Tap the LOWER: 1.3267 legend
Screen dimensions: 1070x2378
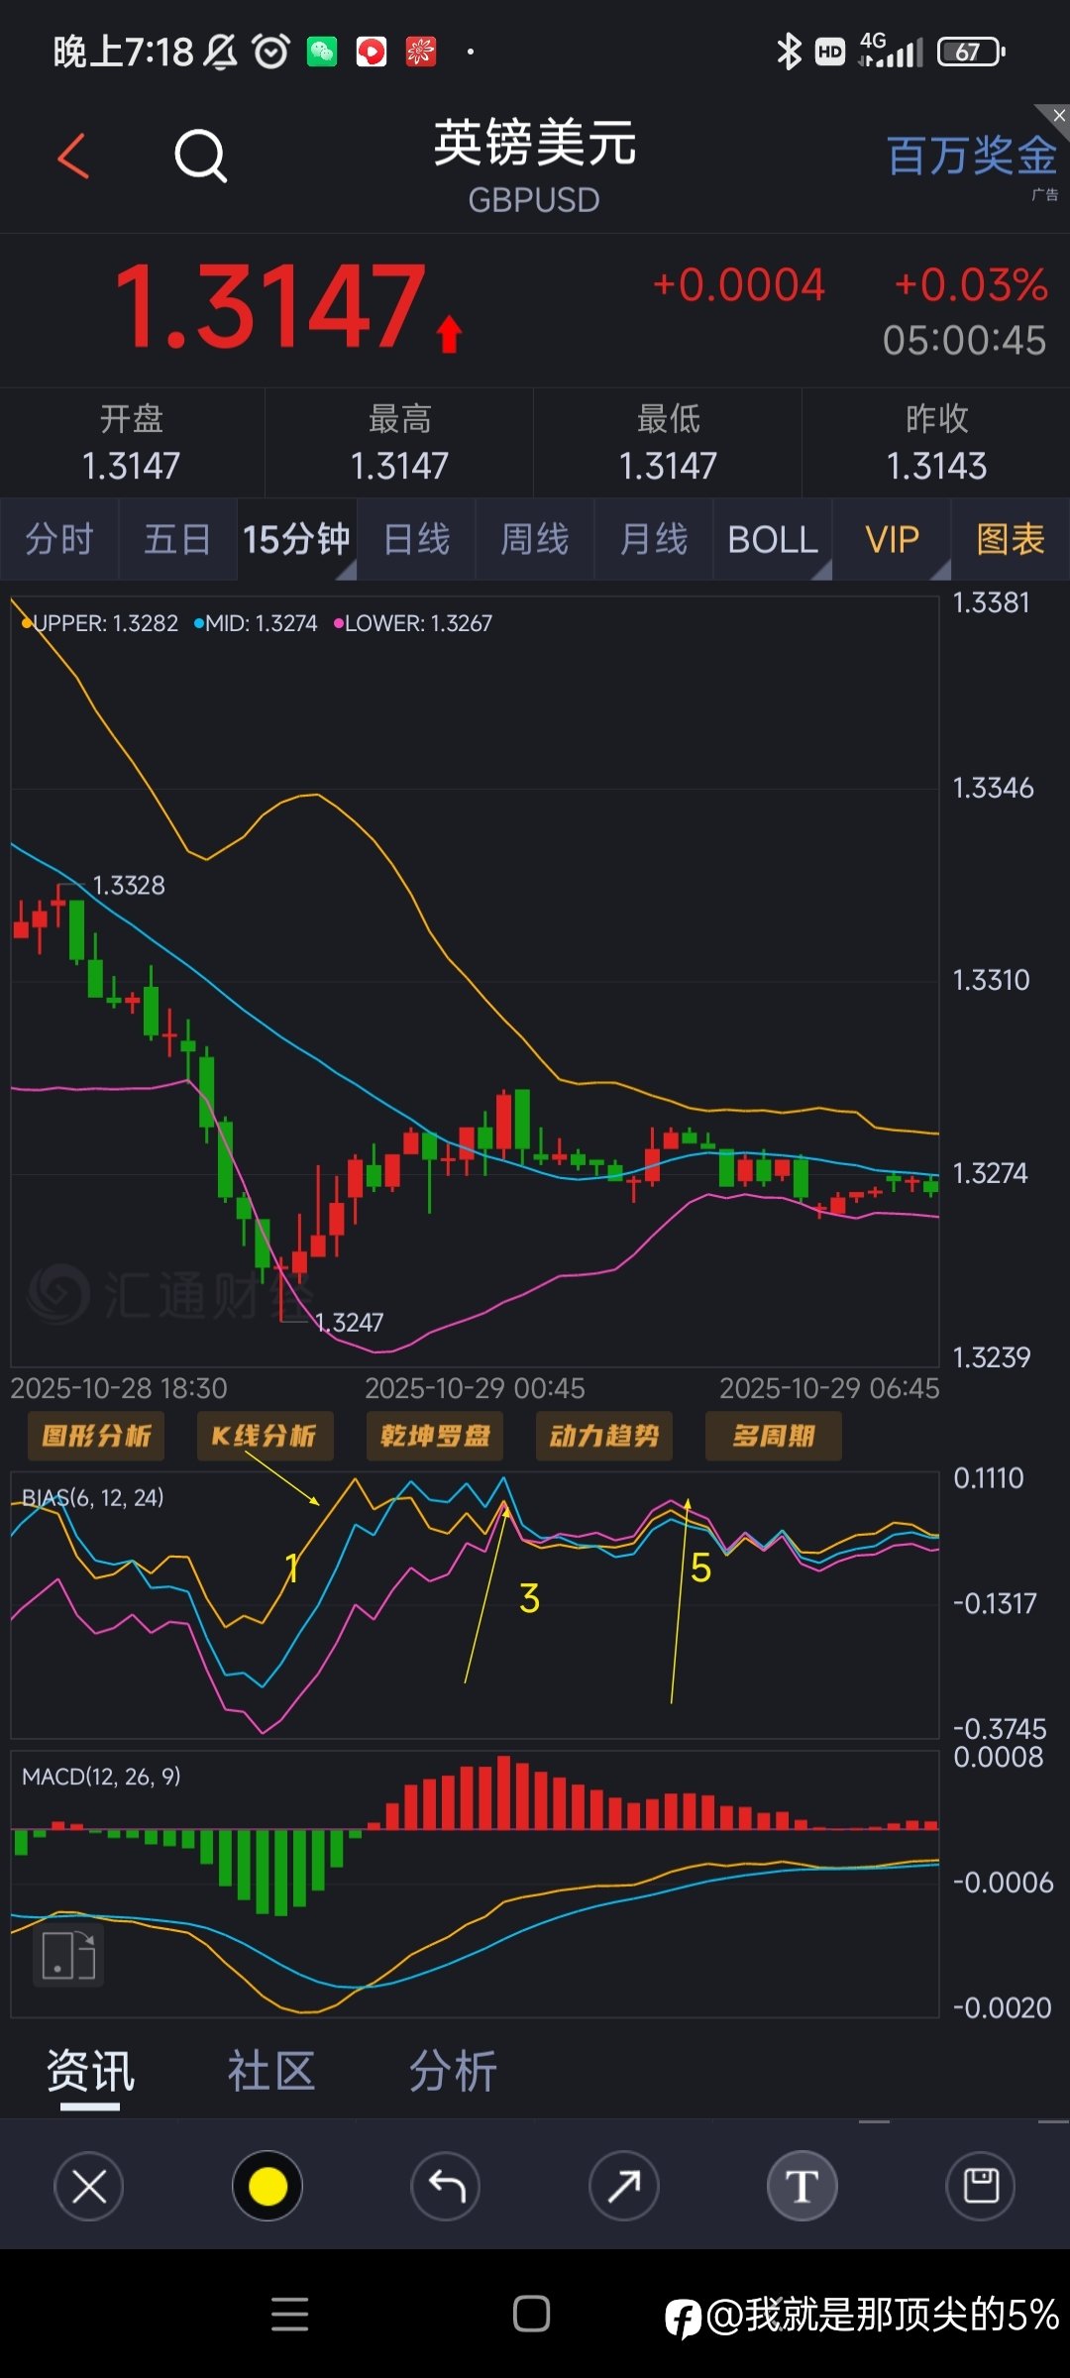(413, 623)
